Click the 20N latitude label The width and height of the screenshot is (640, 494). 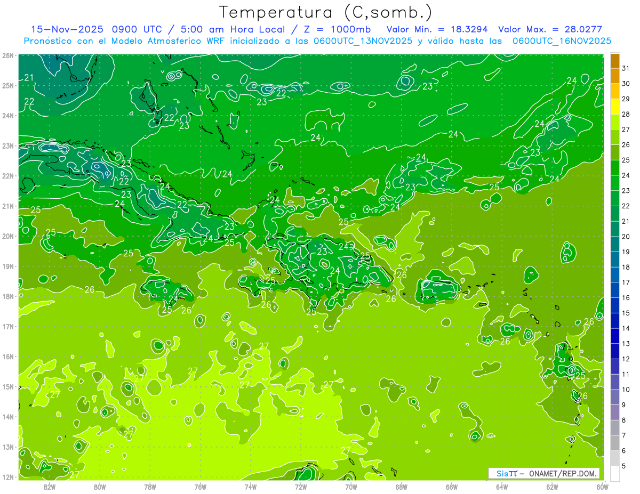point(8,236)
